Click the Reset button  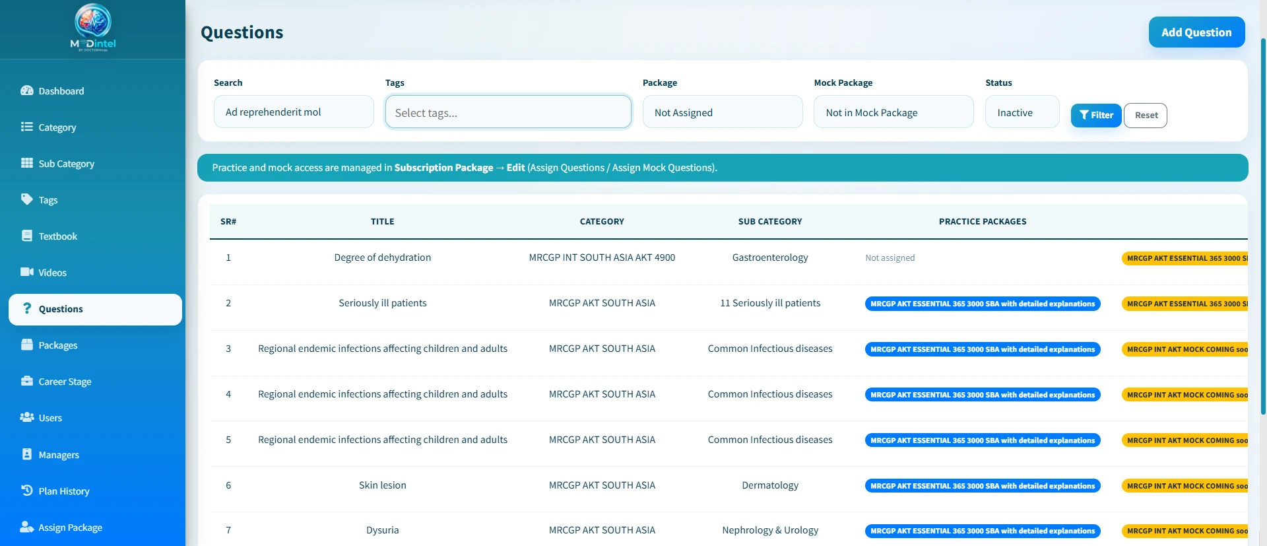click(1146, 115)
